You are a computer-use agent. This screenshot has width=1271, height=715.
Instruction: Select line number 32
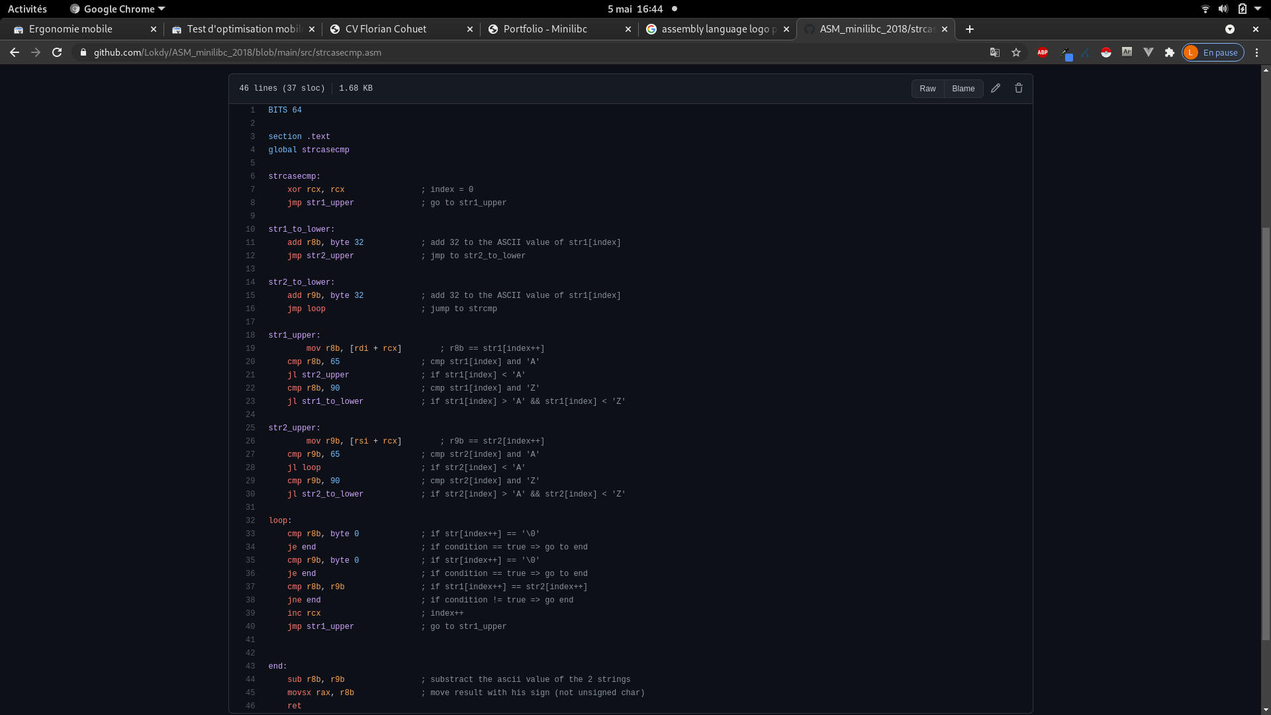coord(250,520)
